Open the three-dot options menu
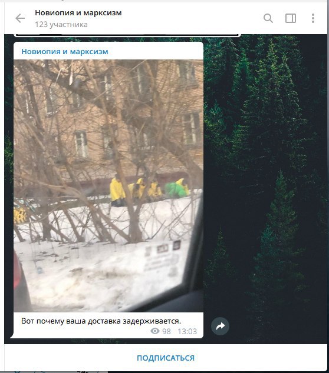The width and height of the screenshot is (329, 373). (x=313, y=18)
